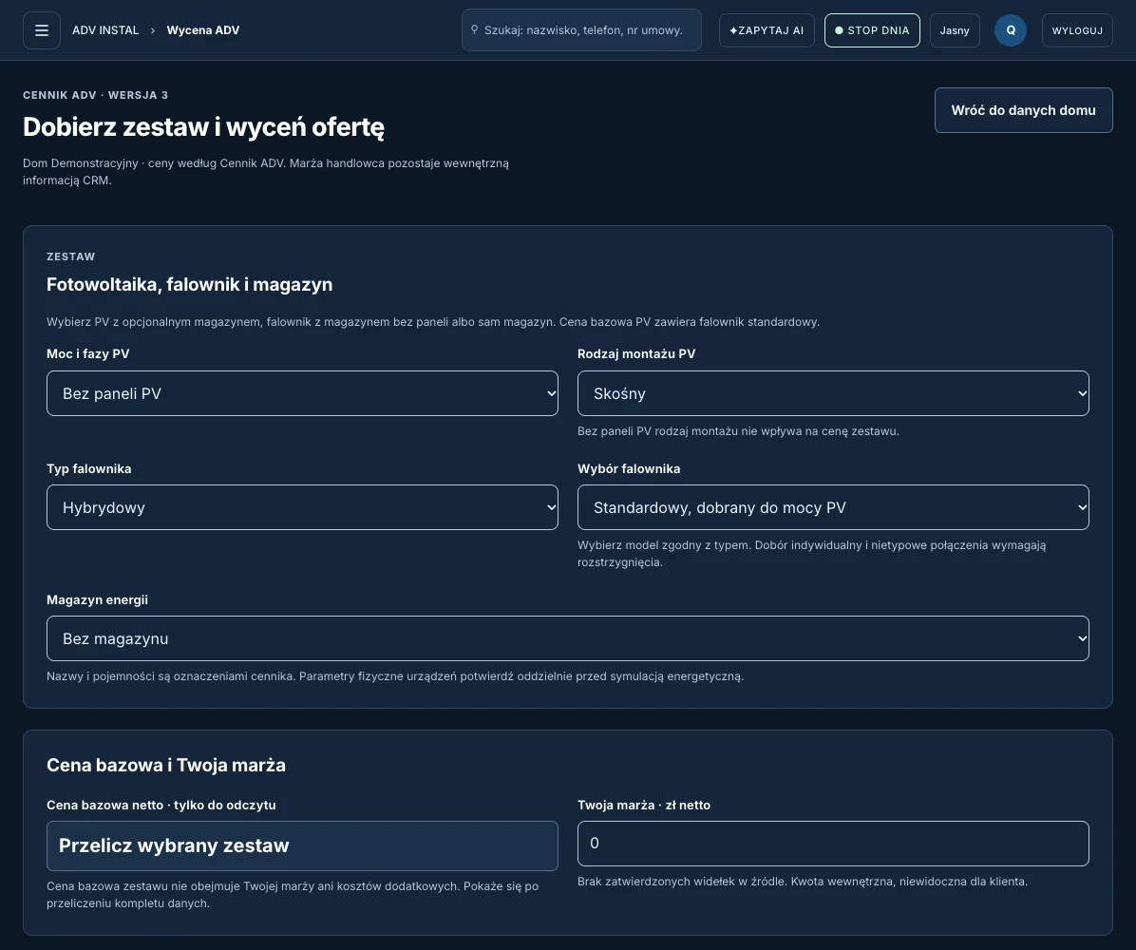Viewport: 1136px width, 950px height.
Task: Click the 'Cena bazowa i Twoja marża' heading
Action: (x=166, y=765)
